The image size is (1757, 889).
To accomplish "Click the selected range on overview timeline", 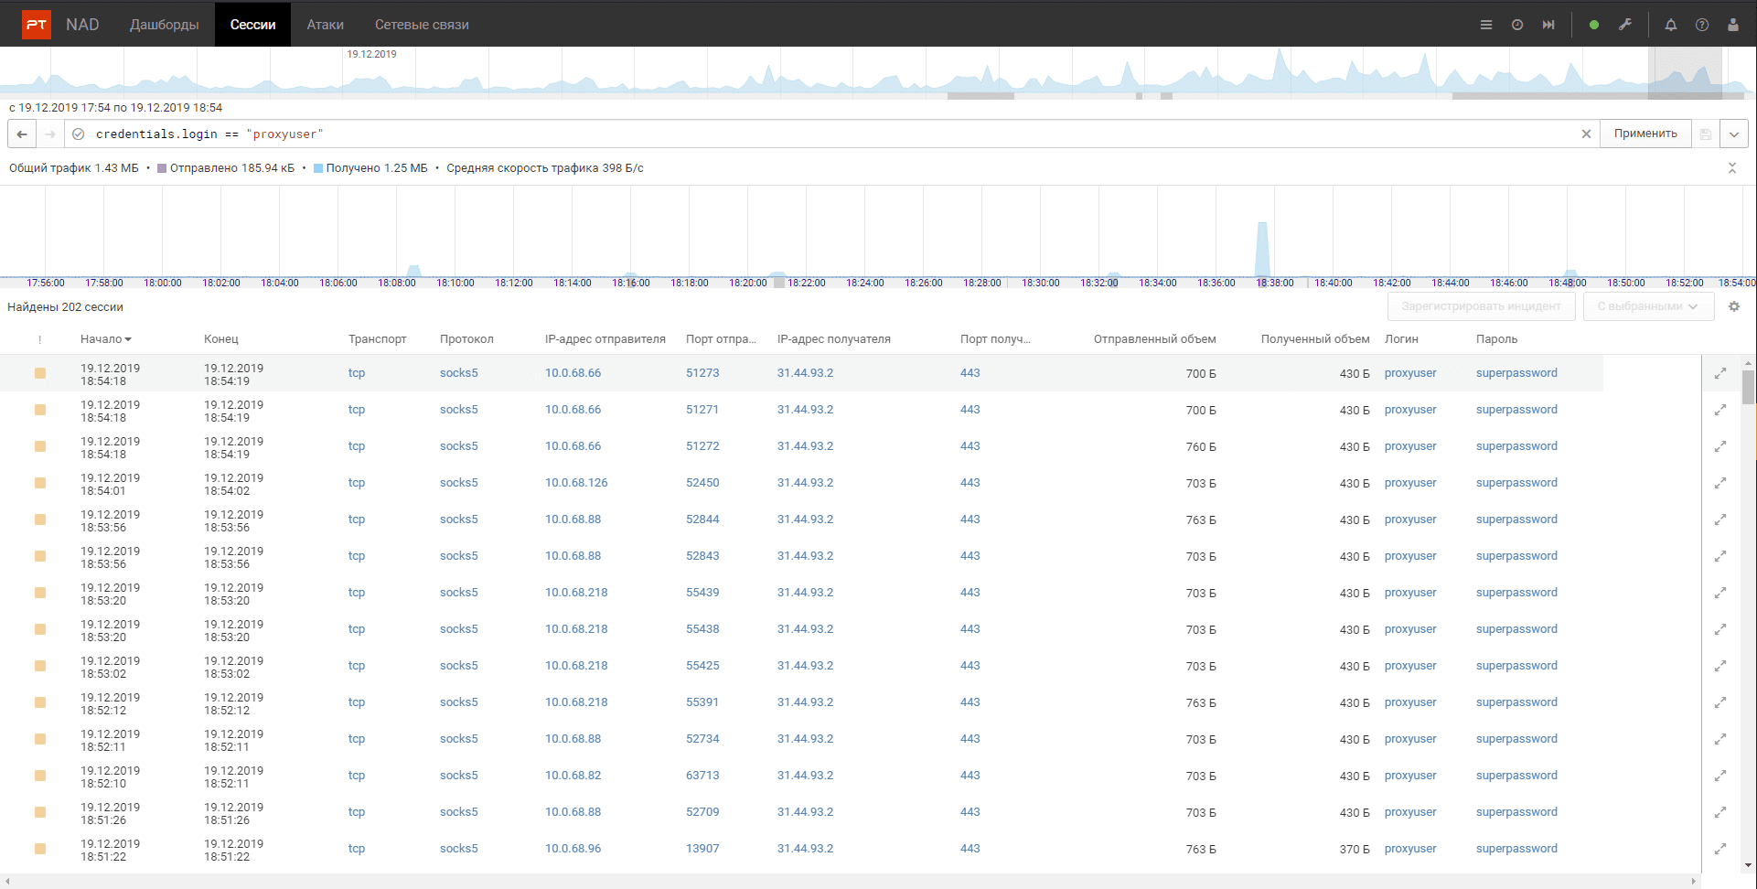I will [x=1685, y=73].
